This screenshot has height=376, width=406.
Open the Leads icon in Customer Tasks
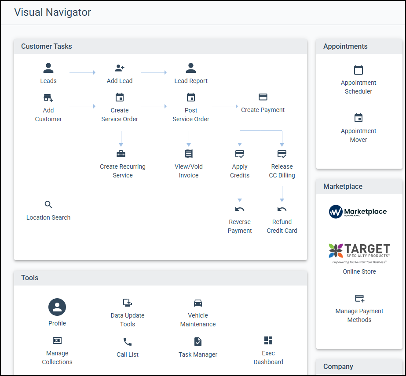click(x=48, y=68)
